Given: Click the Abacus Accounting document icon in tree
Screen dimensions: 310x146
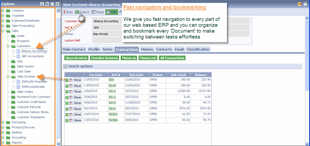Looking at the screenshot, I should (18, 51).
